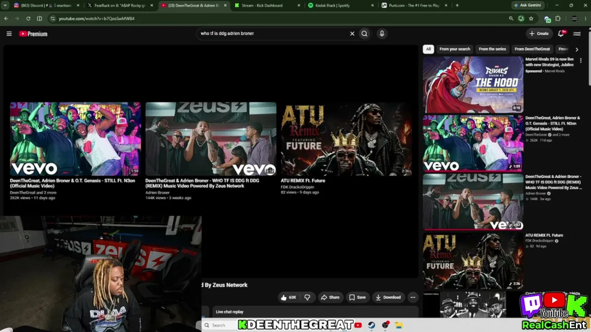Open more actions three-dot menu below video
The height and width of the screenshot is (332, 591).
413,297
